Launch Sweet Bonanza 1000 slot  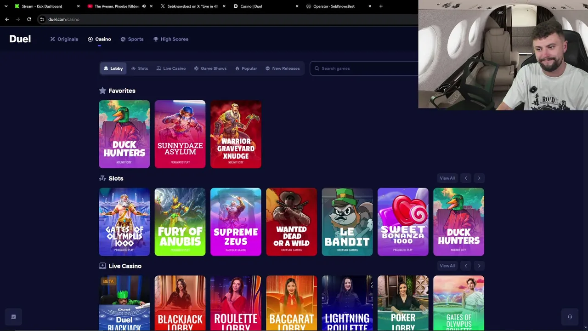(x=403, y=222)
